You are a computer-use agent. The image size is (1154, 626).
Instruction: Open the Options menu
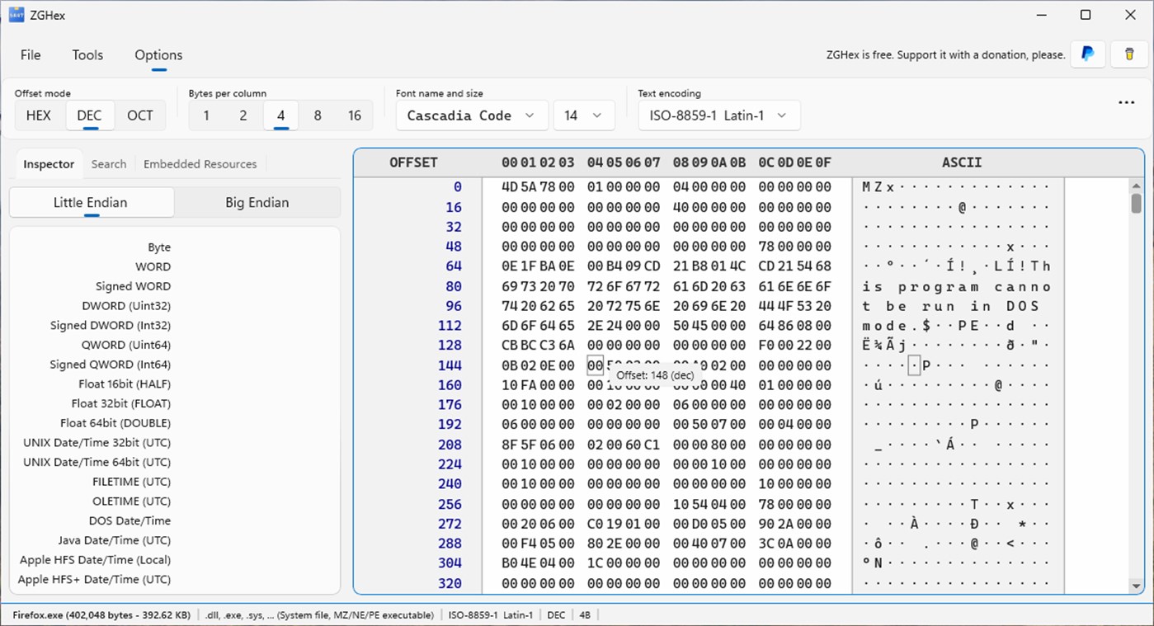pyautogui.click(x=158, y=55)
